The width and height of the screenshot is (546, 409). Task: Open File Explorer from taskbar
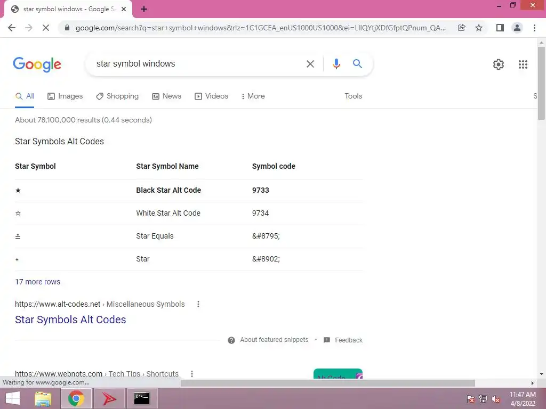[x=43, y=398]
